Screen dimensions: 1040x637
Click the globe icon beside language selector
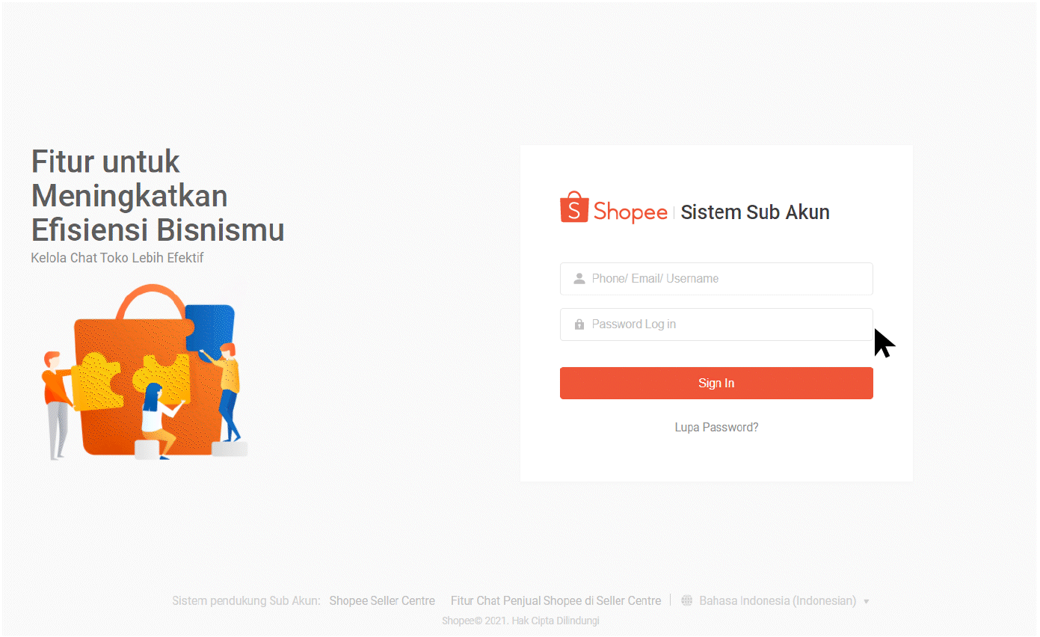[x=686, y=601]
